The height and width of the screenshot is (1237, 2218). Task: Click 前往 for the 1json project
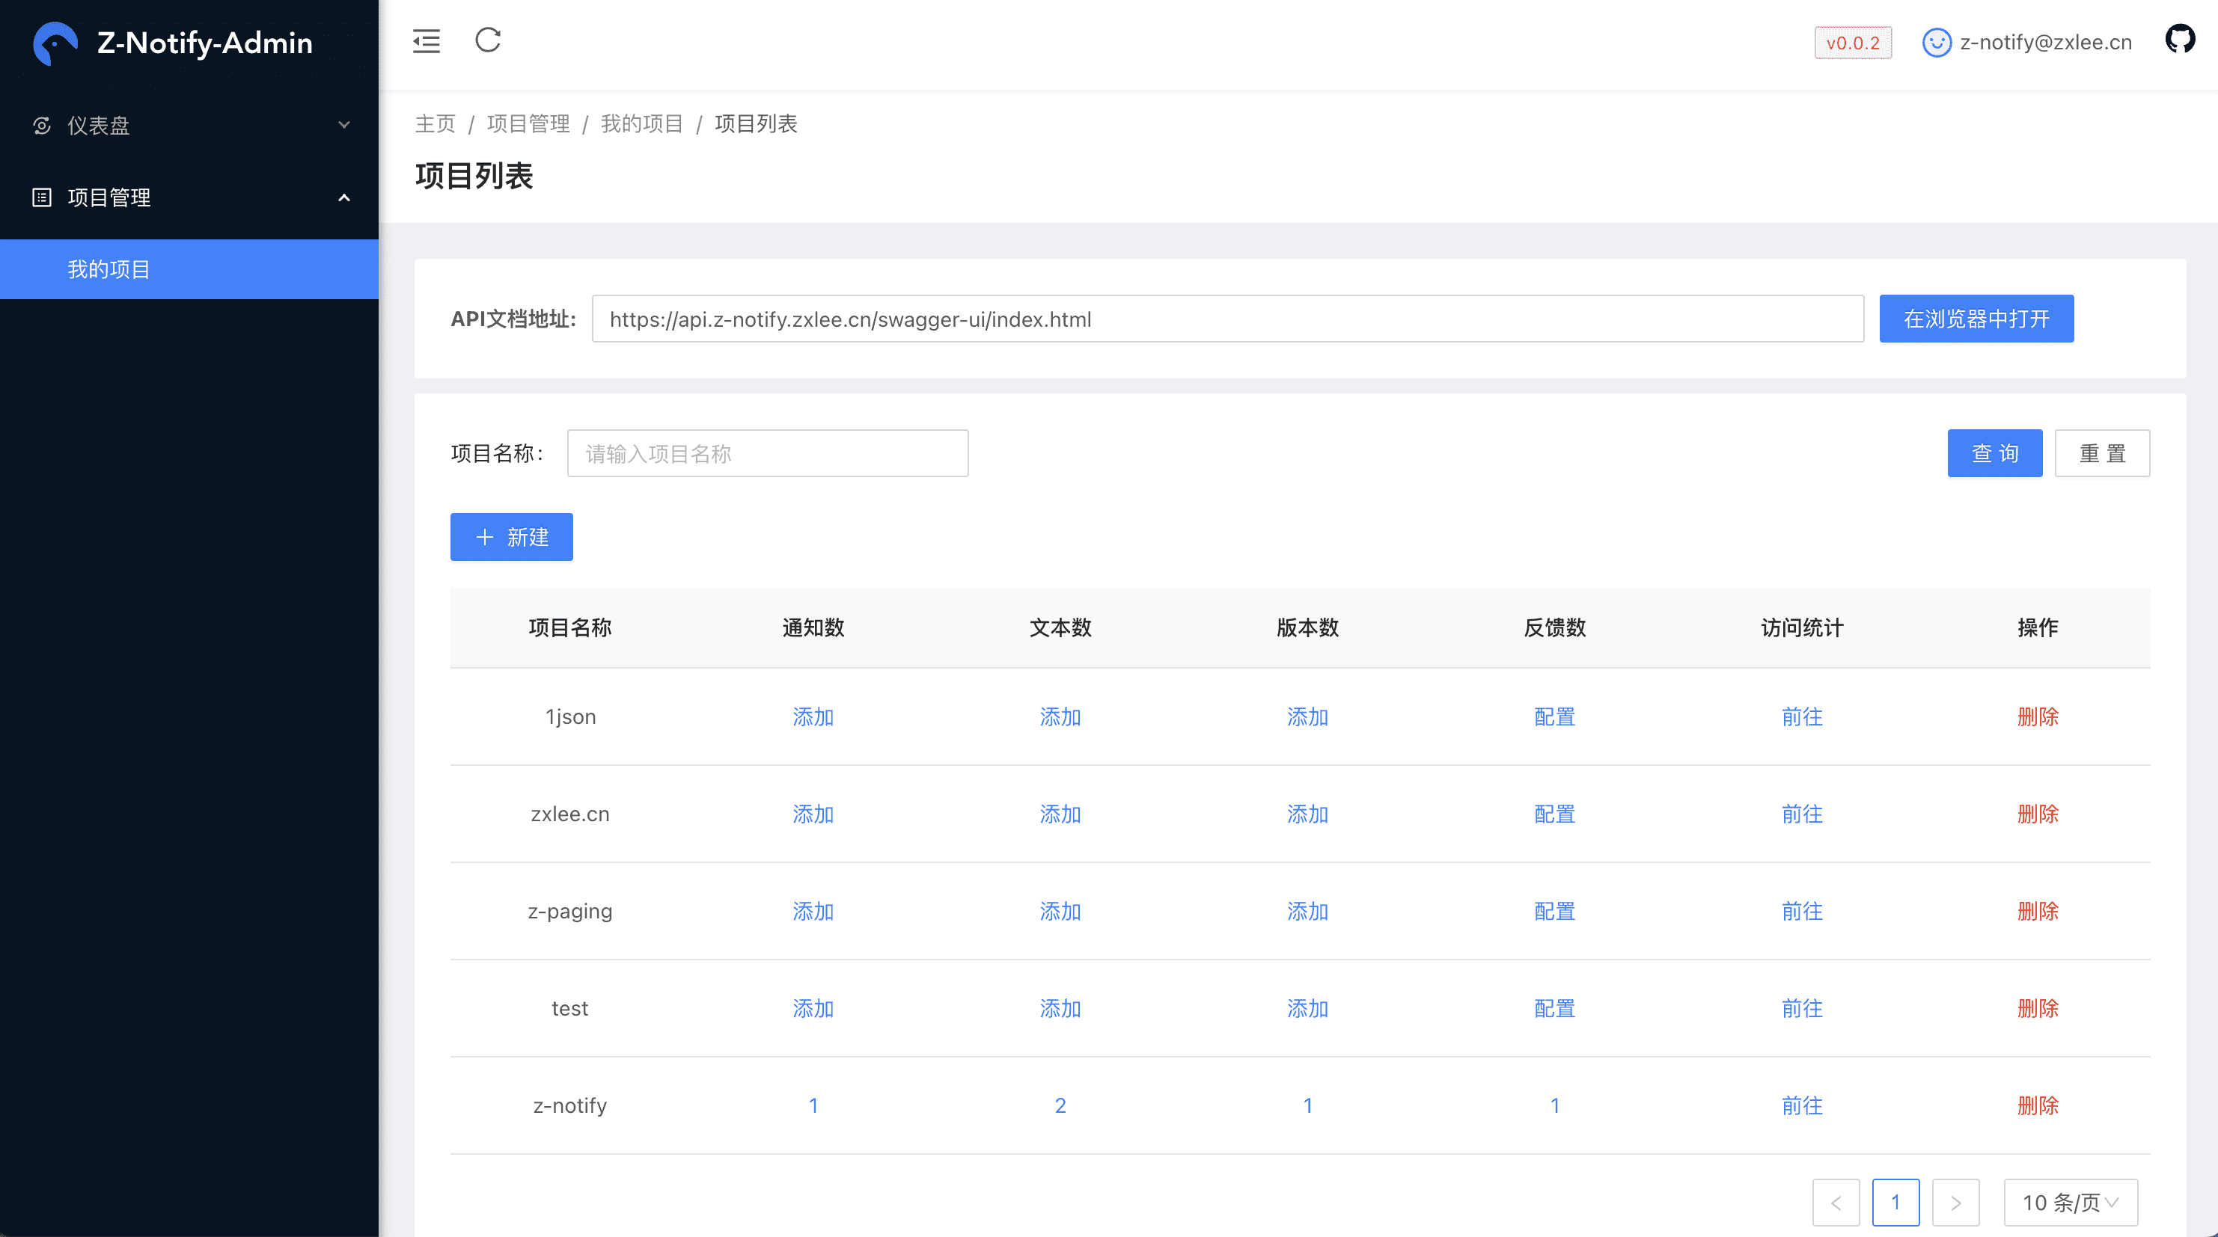click(1802, 717)
